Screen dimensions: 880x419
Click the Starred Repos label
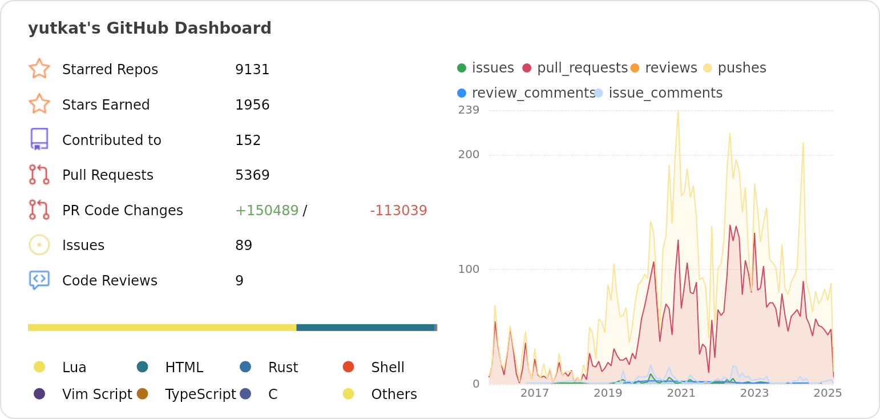(x=110, y=70)
